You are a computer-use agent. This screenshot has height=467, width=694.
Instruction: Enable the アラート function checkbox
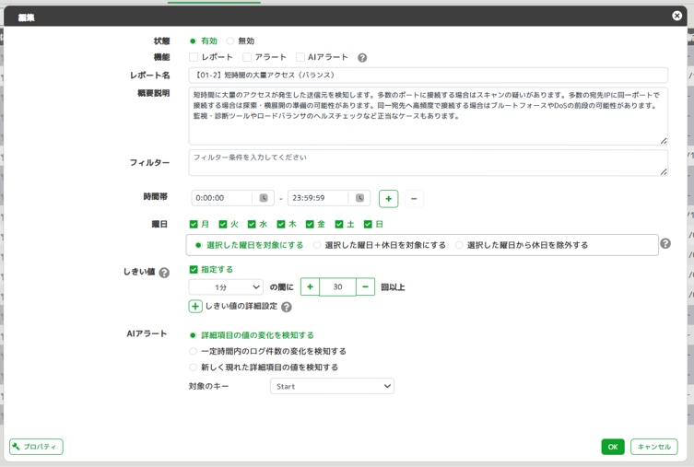pos(247,57)
